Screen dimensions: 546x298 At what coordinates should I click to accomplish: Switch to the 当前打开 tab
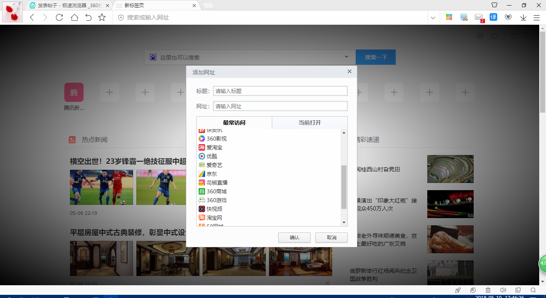click(310, 123)
